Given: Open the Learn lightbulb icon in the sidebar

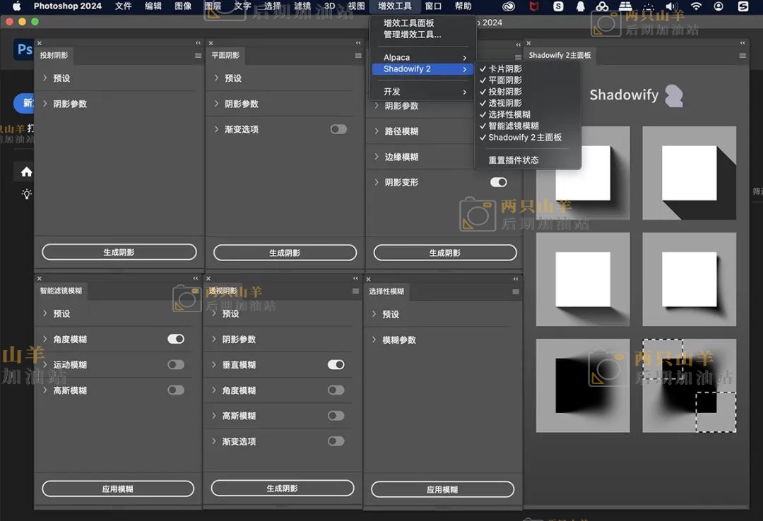Looking at the screenshot, I should (x=26, y=194).
